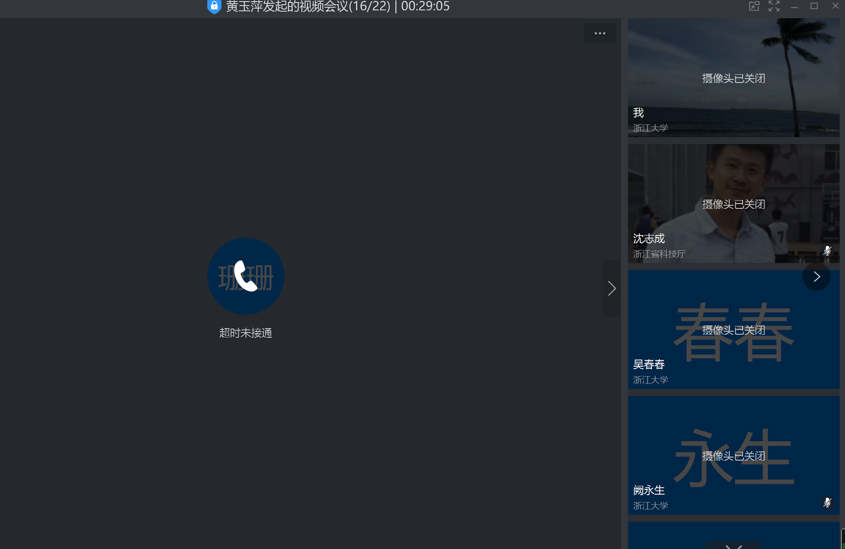Click the 超时未接通 status text
Screen dimensions: 845x549
click(x=246, y=333)
